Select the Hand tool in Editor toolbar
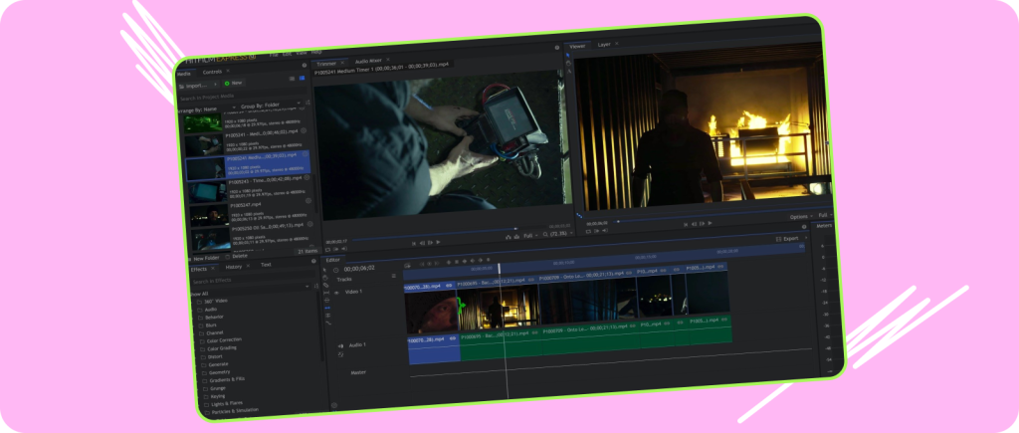1019x433 pixels. pyautogui.click(x=325, y=278)
